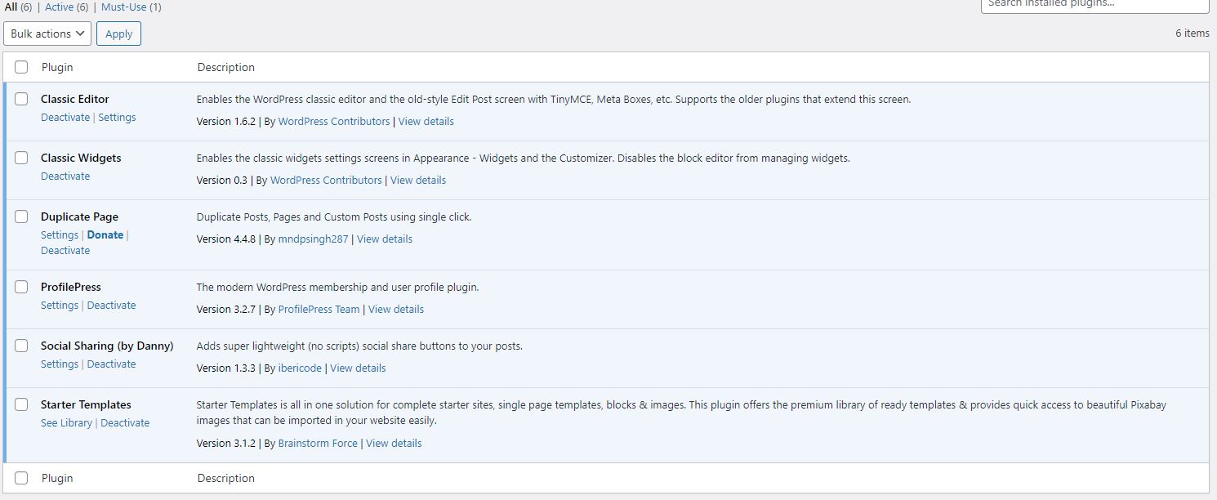Image resolution: width=1217 pixels, height=500 pixels.
Task: Click the bottom Plugin column footer label
Action: point(57,478)
